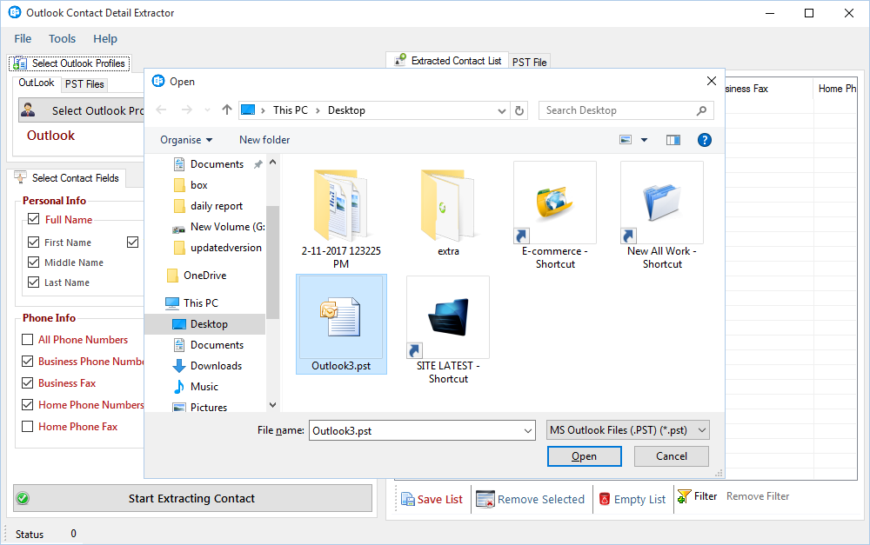The height and width of the screenshot is (545, 870).
Task: Click the Remove Selected icon
Action: (485, 499)
